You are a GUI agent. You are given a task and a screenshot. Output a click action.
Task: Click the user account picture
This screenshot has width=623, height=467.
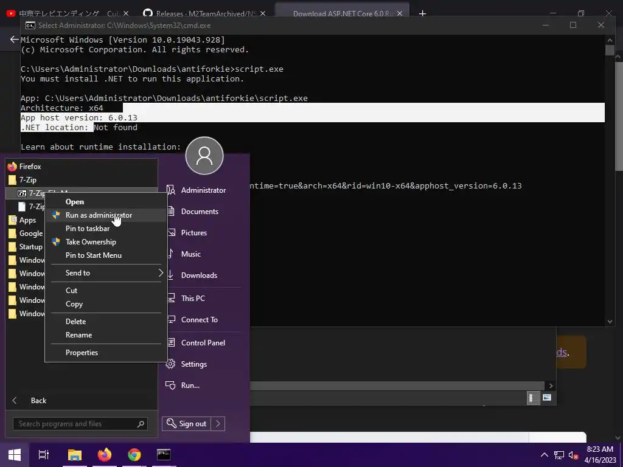click(204, 156)
